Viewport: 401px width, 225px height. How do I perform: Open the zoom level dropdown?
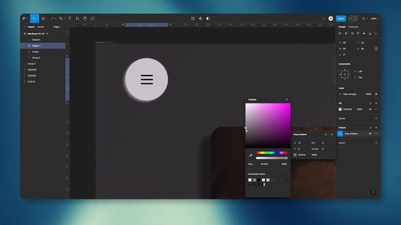tap(375, 18)
